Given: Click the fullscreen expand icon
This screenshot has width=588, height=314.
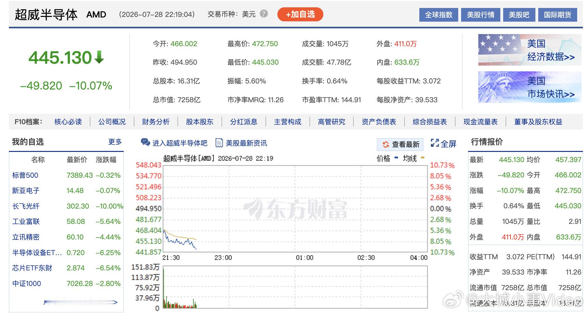Looking at the screenshot, I should tap(435, 143).
